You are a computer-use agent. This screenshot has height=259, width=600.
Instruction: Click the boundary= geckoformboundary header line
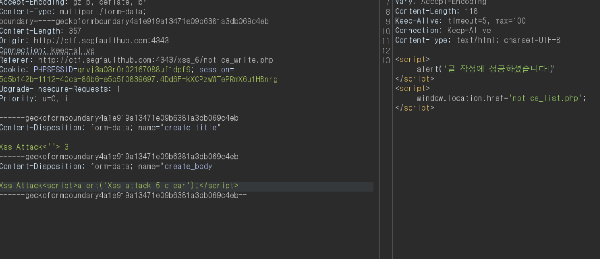tap(134, 21)
